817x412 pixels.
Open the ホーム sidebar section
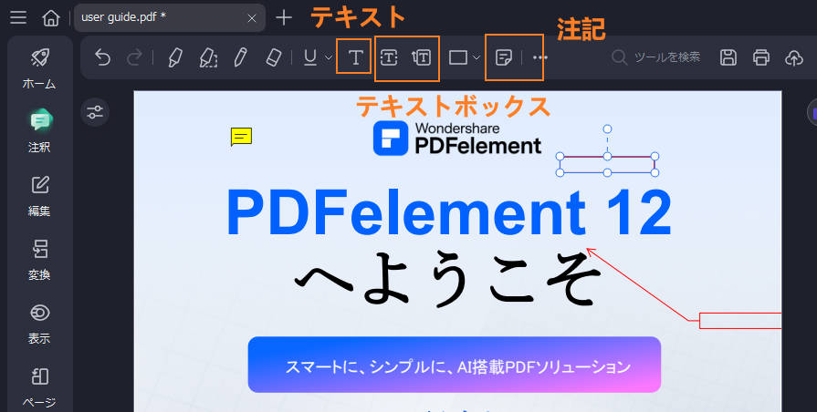click(x=39, y=68)
